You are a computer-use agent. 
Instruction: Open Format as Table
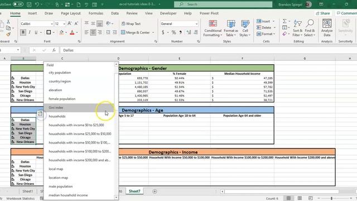tap(231, 28)
